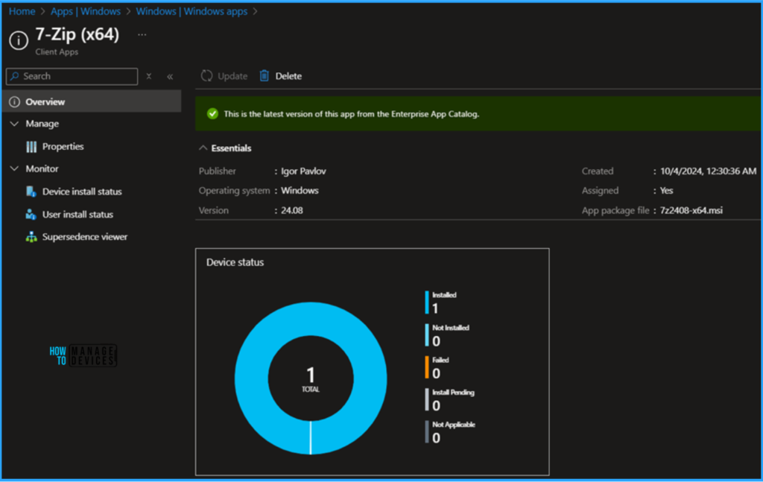Go to the Home breadcrumb
The image size is (763, 482).
[x=22, y=11]
